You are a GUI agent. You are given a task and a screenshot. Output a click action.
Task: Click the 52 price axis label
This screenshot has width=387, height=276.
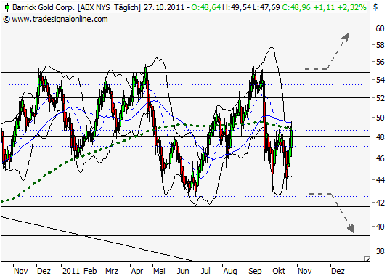(x=380, y=98)
